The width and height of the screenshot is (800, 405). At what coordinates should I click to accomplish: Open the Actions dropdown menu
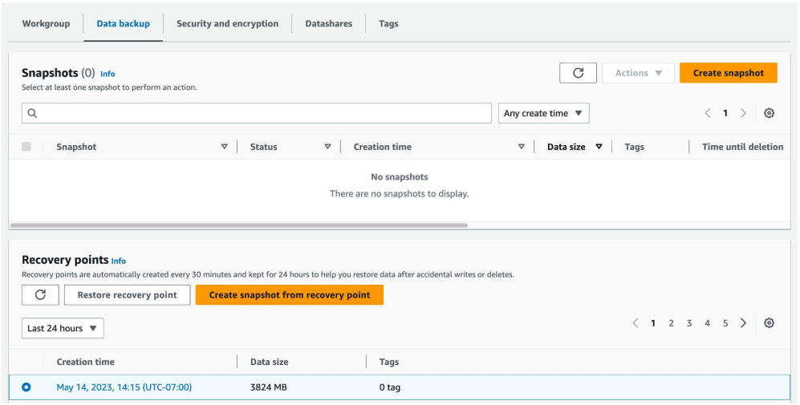click(x=638, y=73)
